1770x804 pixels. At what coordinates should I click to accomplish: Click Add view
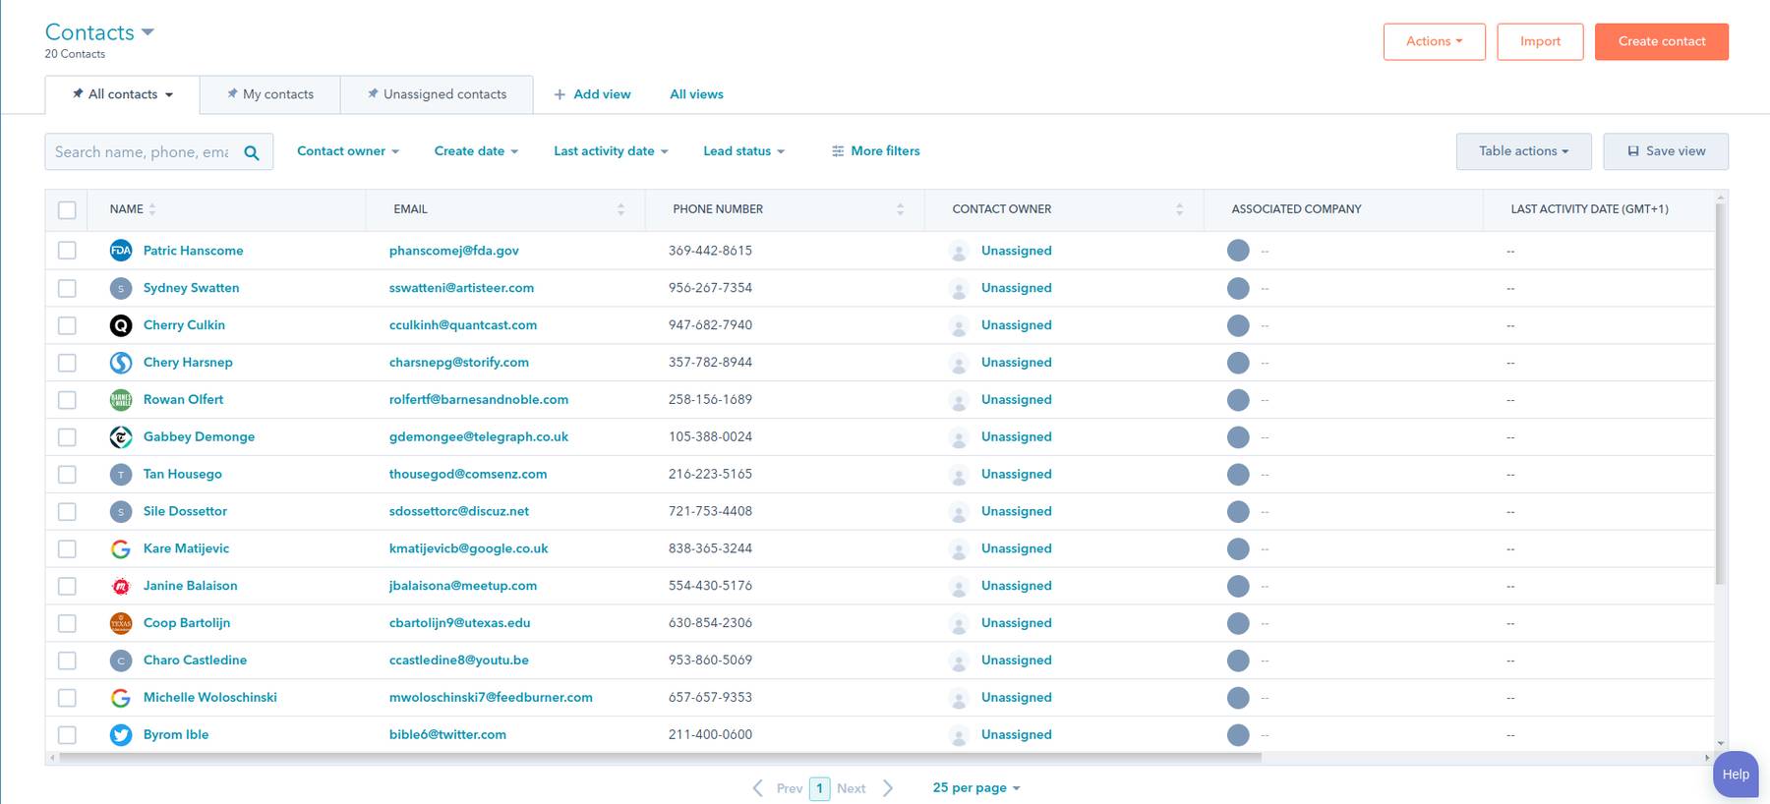[x=592, y=94]
